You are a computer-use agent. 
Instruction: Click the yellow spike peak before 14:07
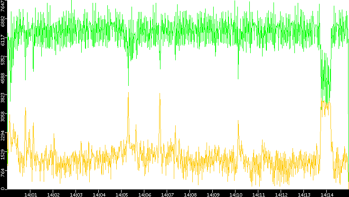click(160, 94)
